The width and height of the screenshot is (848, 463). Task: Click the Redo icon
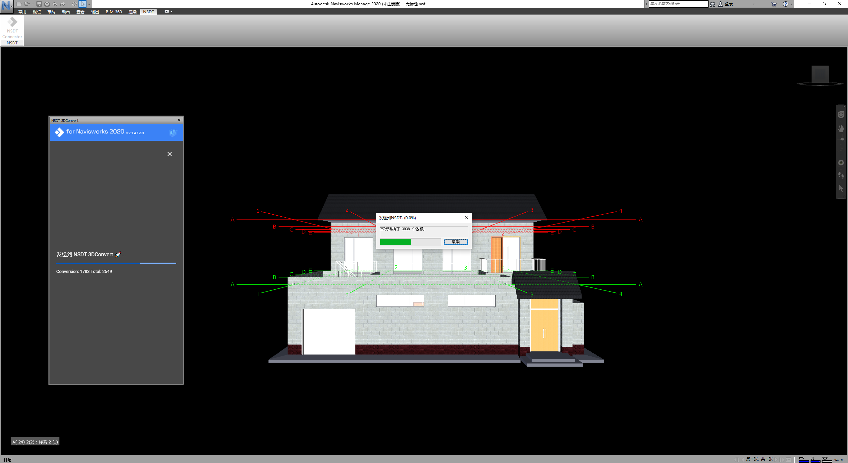coord(63,4)
